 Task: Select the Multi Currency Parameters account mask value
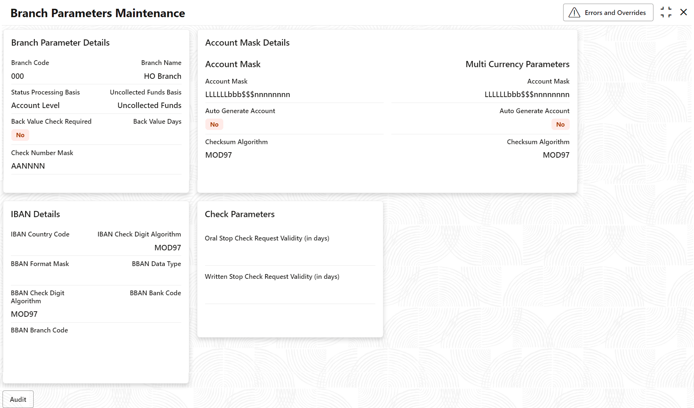[x=527, y=95]
